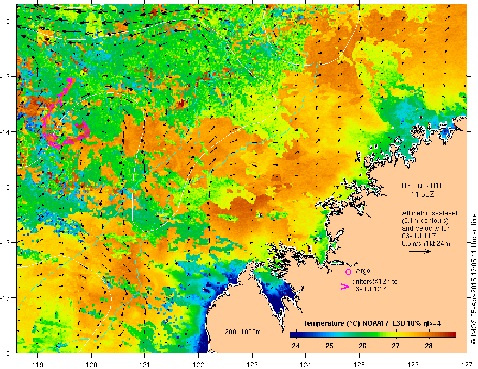478x369 pixels.
Task: Click the '11:50Z' time label
Action: click(x=422, y=194)
